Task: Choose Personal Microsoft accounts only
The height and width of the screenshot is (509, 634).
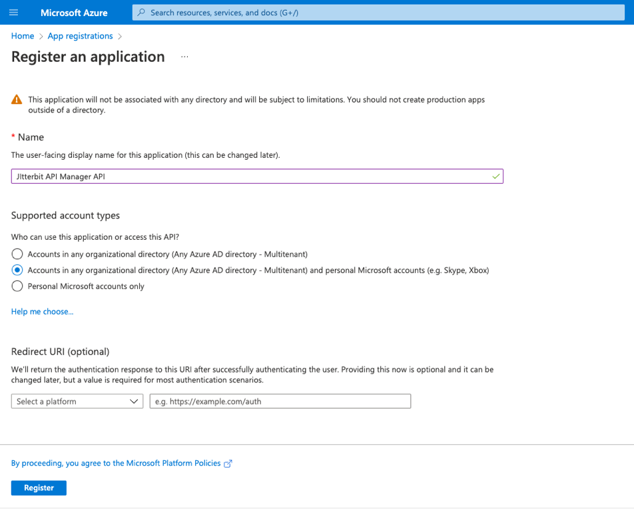Action: click(17, 286)
